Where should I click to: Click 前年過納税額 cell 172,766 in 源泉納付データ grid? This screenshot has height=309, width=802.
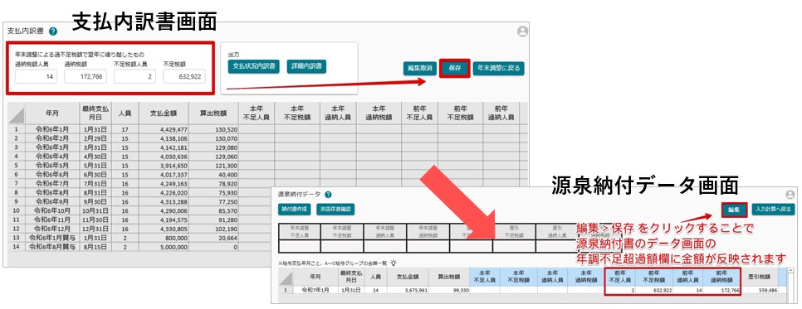coord(721,290)
